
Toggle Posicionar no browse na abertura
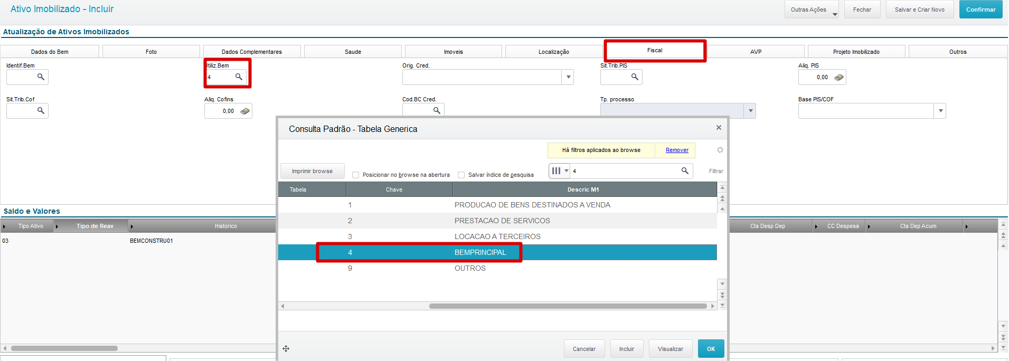pos(356,175)
